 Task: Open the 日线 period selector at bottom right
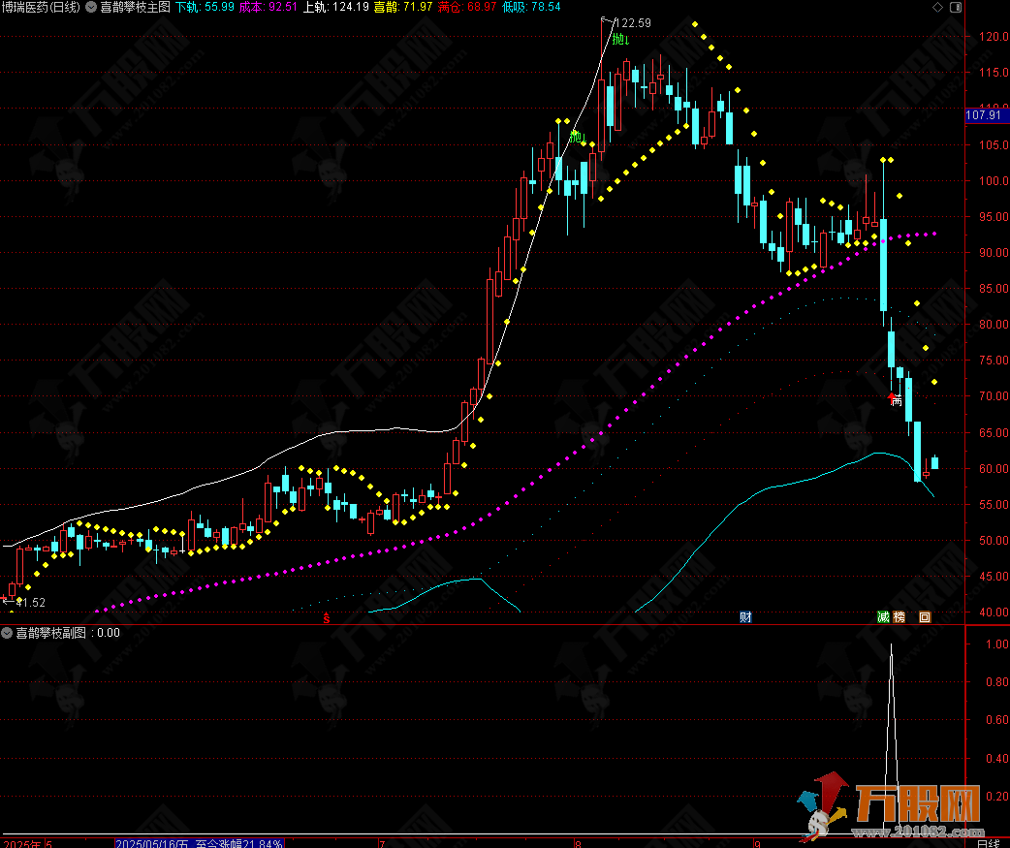coord(988,841)
